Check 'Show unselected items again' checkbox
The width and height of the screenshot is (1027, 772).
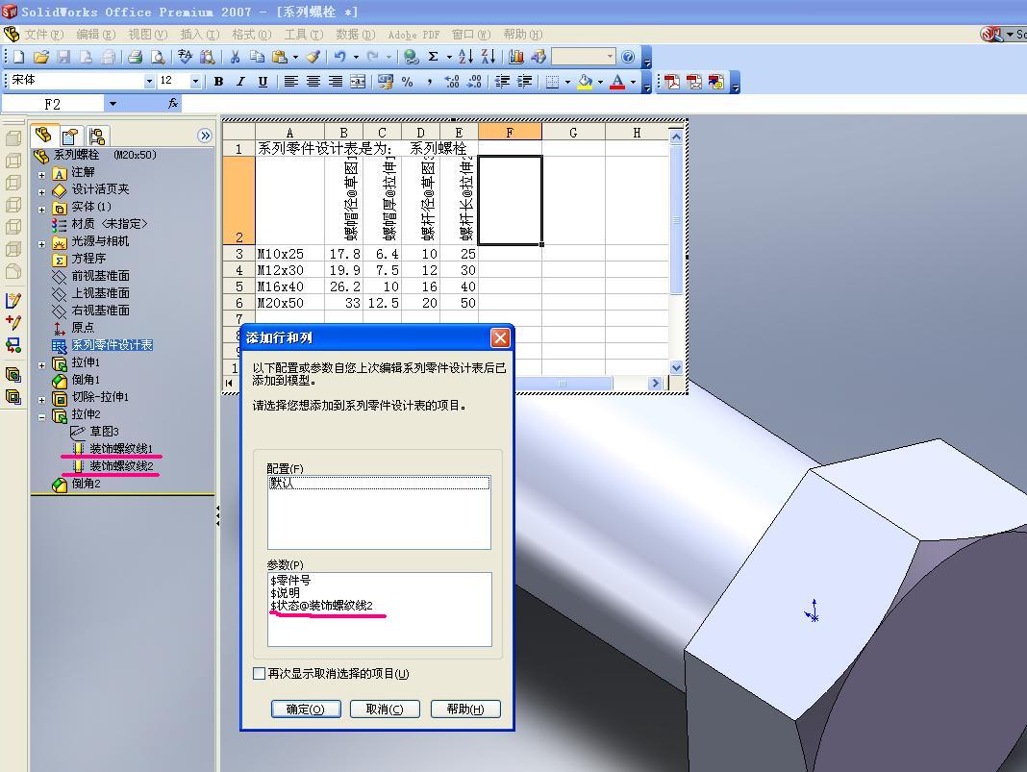[x=259, y=674]
